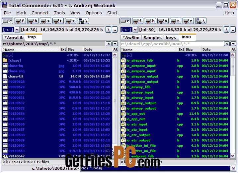Open the View menu

(x=75, y=13)
